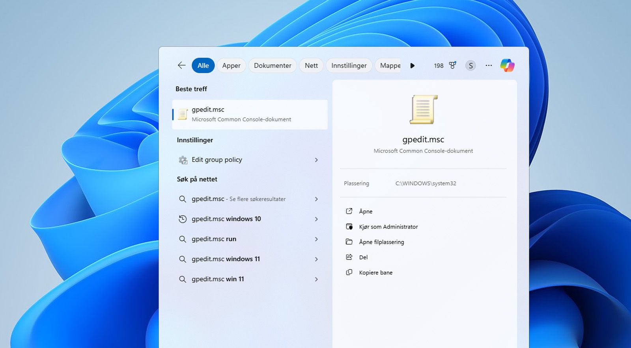
Task: Open the gpedit.msc best match result
Action: point(250,114)
